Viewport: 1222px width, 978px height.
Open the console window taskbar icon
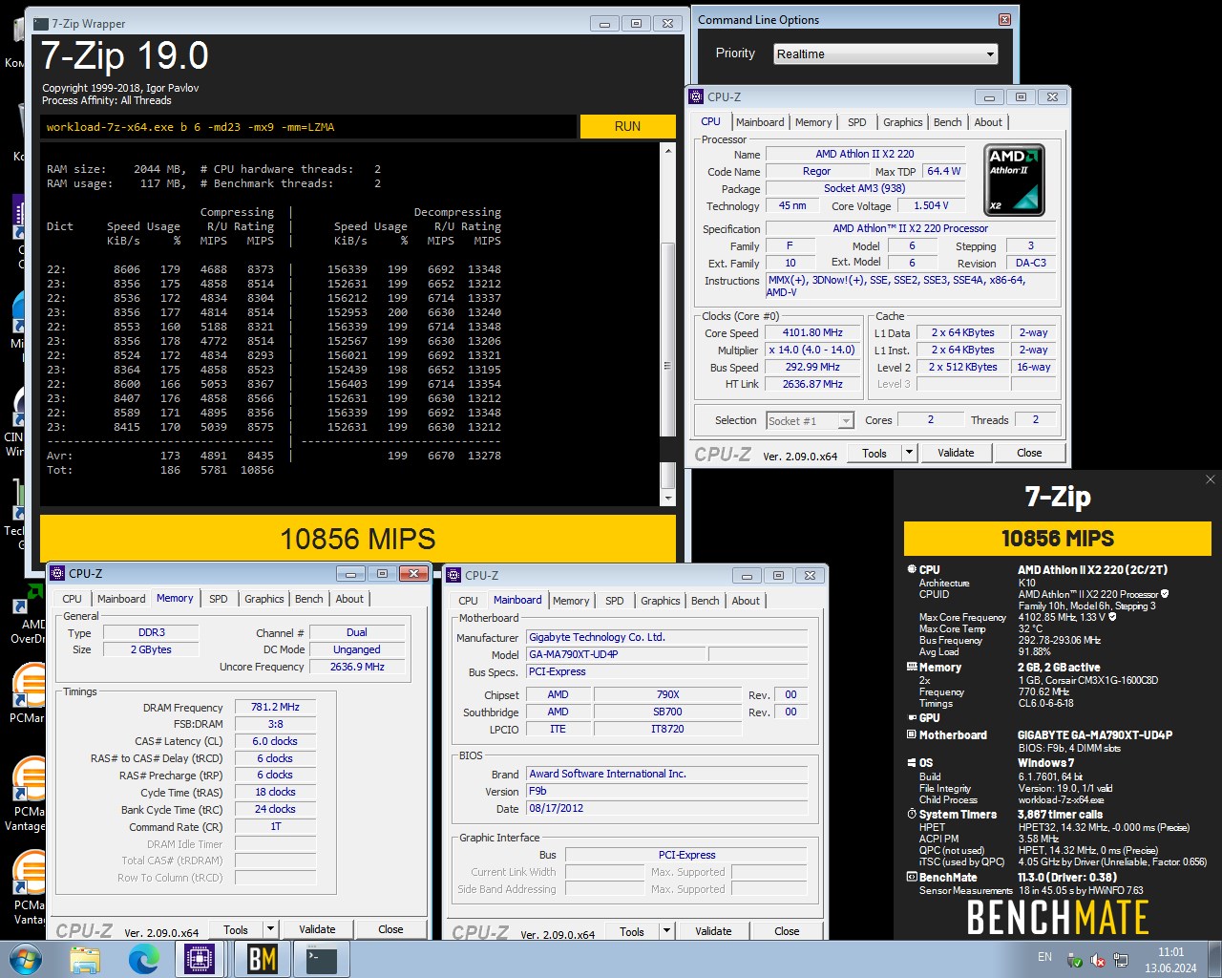tap(322, 959)
